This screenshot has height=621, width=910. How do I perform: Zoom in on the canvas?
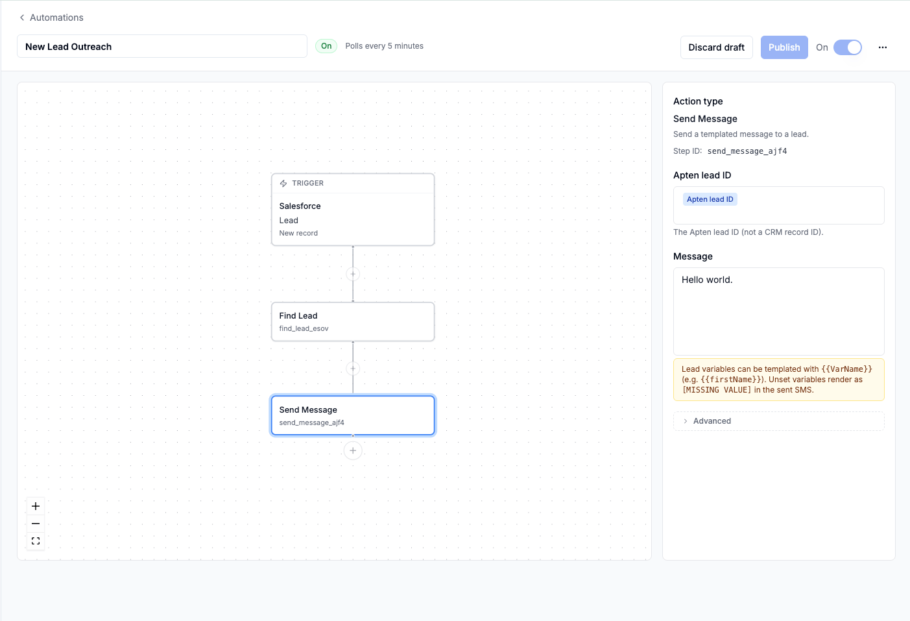(x=36, y=506)
